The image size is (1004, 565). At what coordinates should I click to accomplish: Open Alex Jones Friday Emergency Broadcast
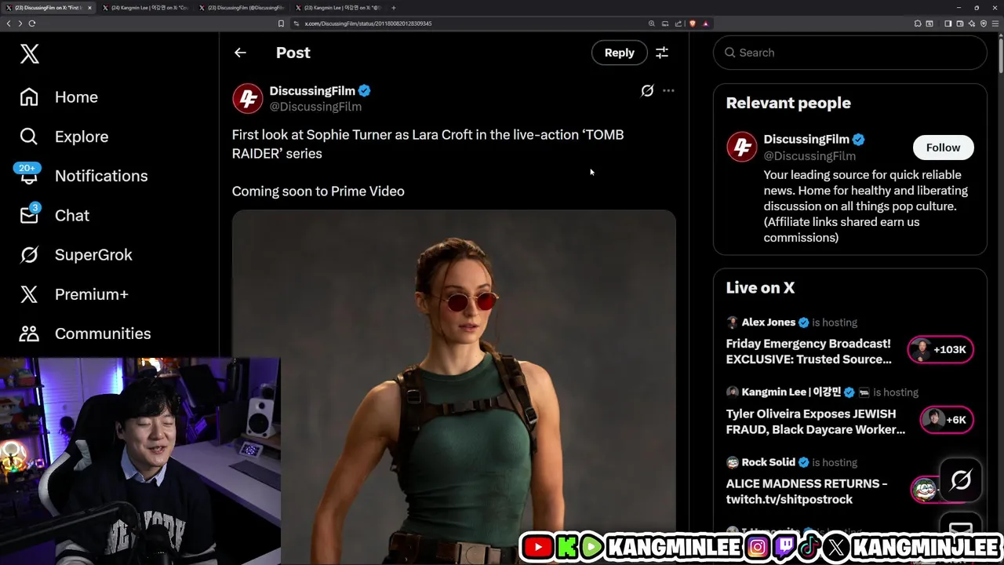(809, 352)
